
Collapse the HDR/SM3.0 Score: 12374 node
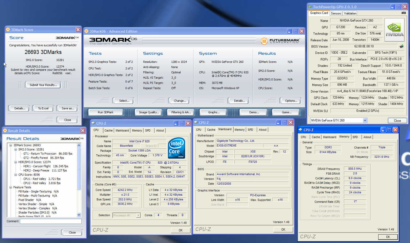15,162
